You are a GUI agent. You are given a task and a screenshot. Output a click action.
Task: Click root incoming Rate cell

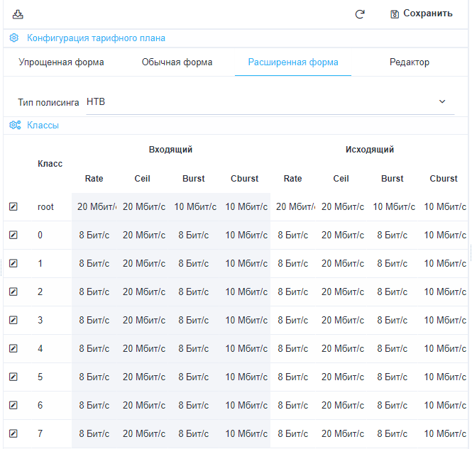[x=96, y=207]
